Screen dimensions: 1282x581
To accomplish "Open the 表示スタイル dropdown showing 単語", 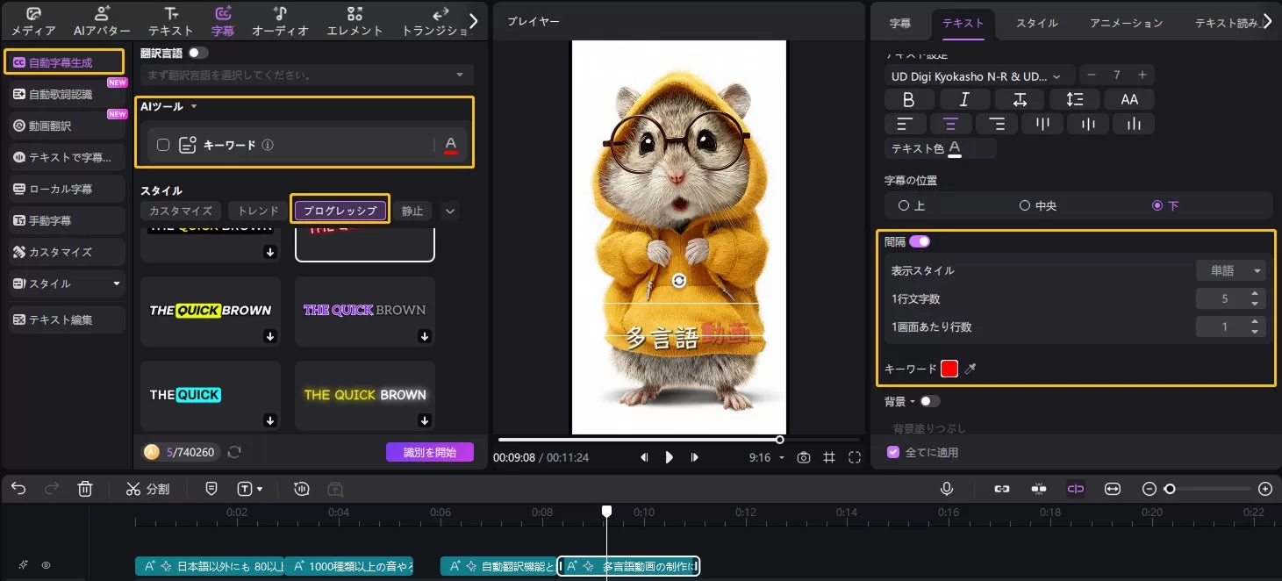I will point(1231,270).
